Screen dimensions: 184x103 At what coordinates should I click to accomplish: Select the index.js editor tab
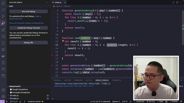[x=58, y=3]
